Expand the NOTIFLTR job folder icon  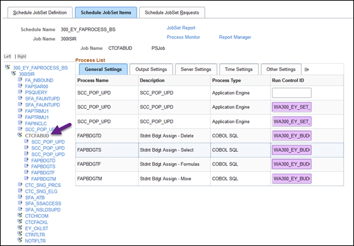click(x=20, y=240)
